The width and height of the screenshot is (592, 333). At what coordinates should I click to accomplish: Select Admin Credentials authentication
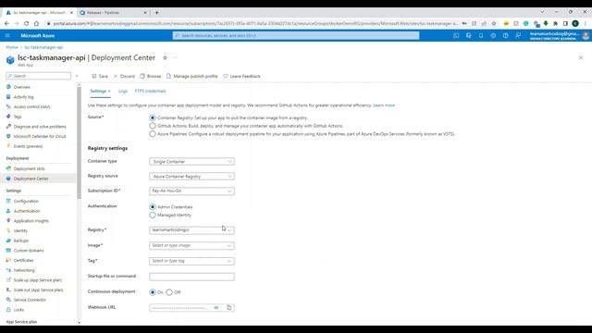click(153, 207)
